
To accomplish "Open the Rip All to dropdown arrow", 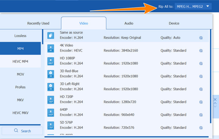I will click(x=208, y=6).
